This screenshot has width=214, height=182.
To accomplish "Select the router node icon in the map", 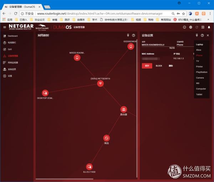I will coord(124,109).
